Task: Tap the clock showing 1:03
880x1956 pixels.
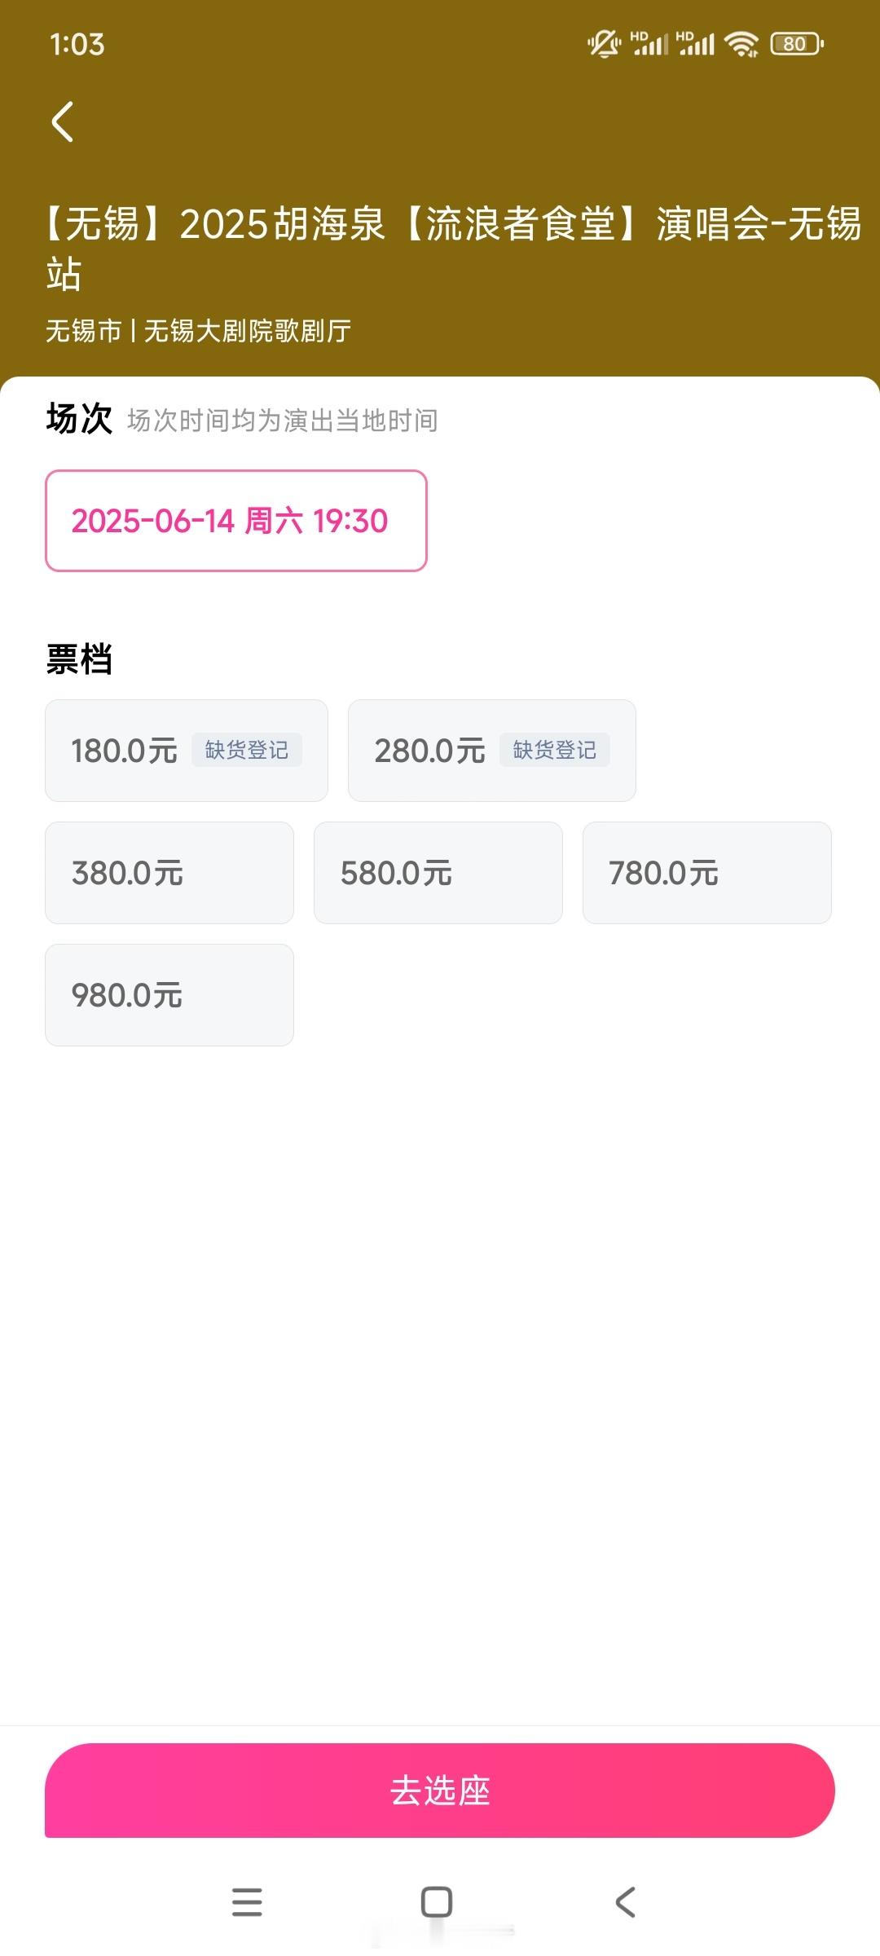Action: coord(77,44)
